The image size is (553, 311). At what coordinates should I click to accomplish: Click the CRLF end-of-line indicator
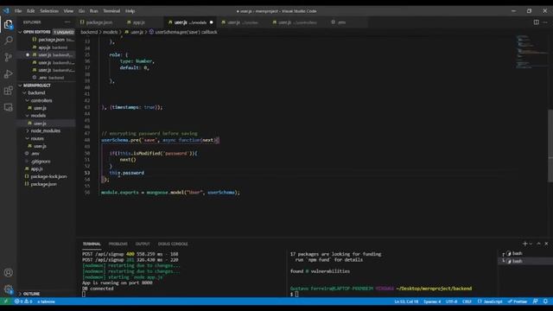tap(467, 301)
